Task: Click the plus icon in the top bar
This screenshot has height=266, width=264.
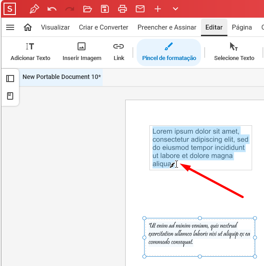Action: pos(158,9)
